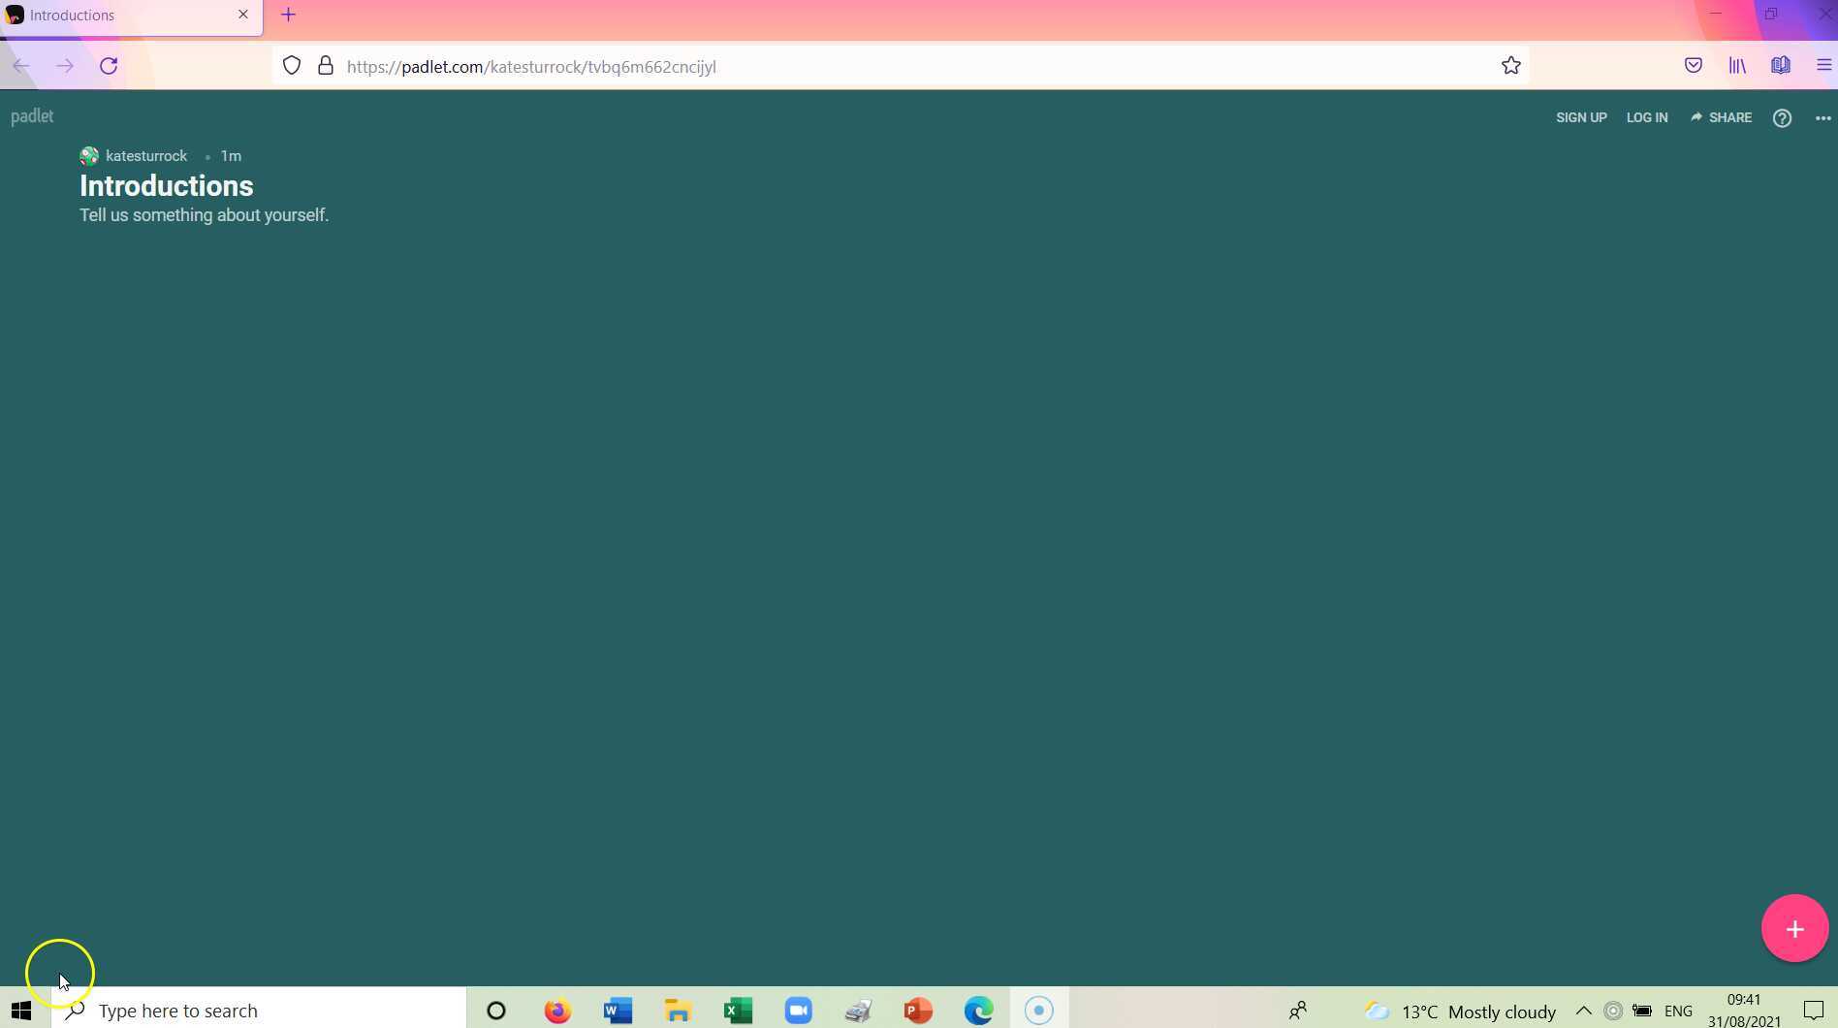Open the Firefox application menu

[1822, 65]
